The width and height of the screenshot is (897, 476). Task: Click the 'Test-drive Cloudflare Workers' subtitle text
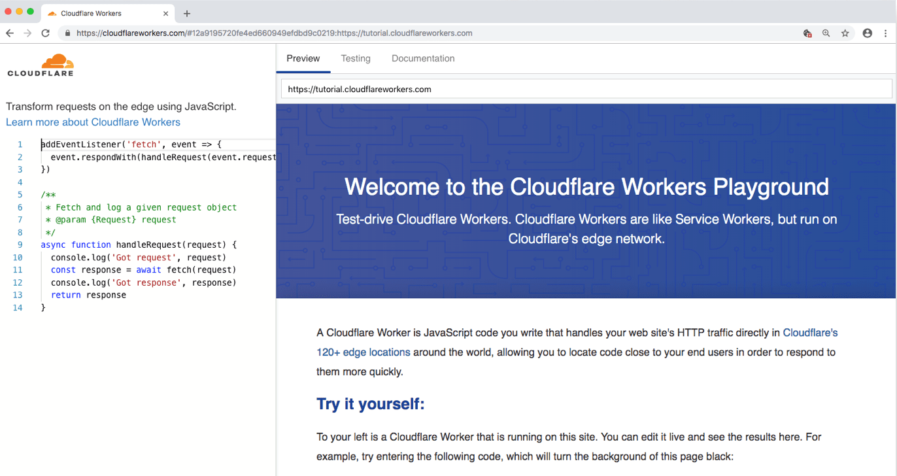click(586, 229)
